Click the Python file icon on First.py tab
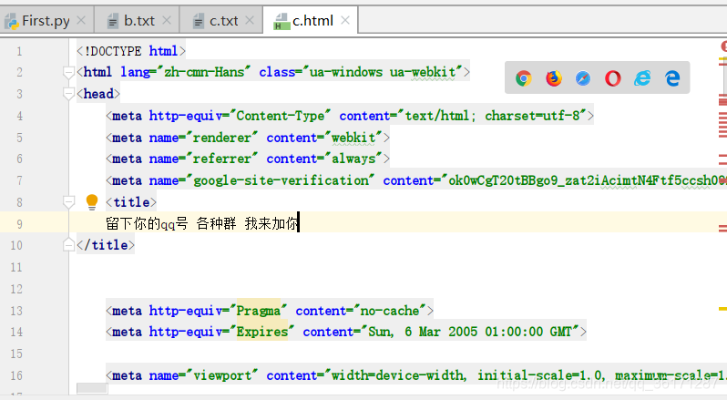 pos(11,21)
